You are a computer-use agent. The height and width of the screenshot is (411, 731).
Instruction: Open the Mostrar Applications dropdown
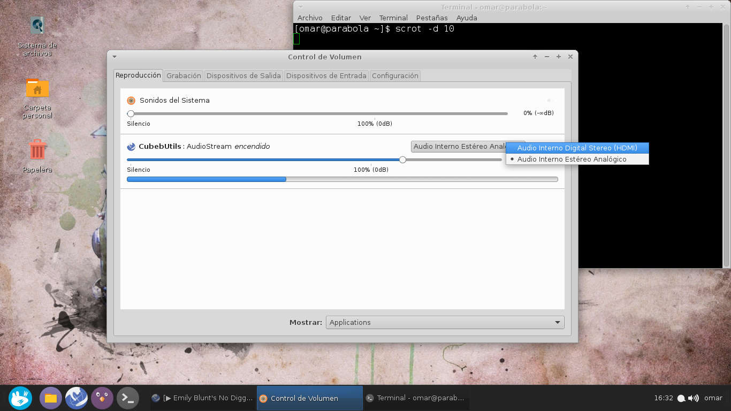pos(445,322)
